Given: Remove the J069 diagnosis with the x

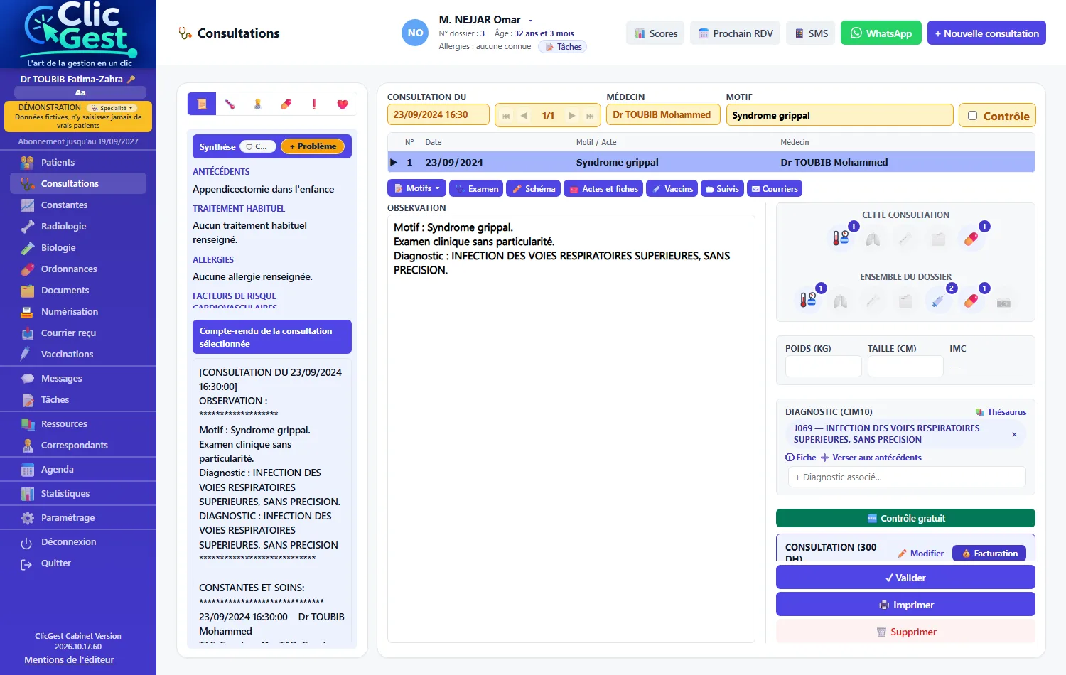Looking at the screenshot, I should pos(1014,434).
